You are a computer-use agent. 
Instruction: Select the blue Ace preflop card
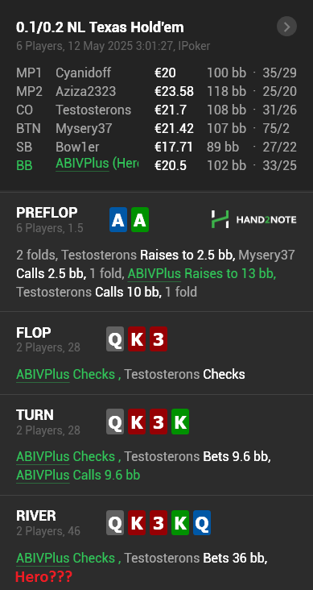tap(118, 220)
